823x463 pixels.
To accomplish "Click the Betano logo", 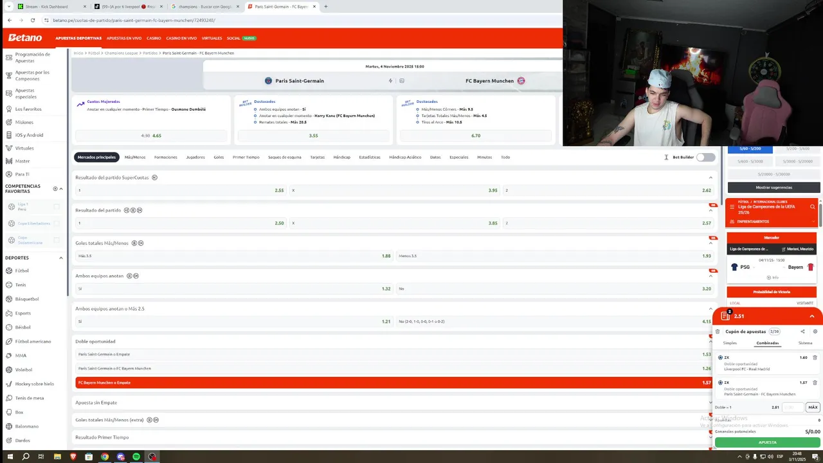I will pyautogui.click(x=25, y=38).
